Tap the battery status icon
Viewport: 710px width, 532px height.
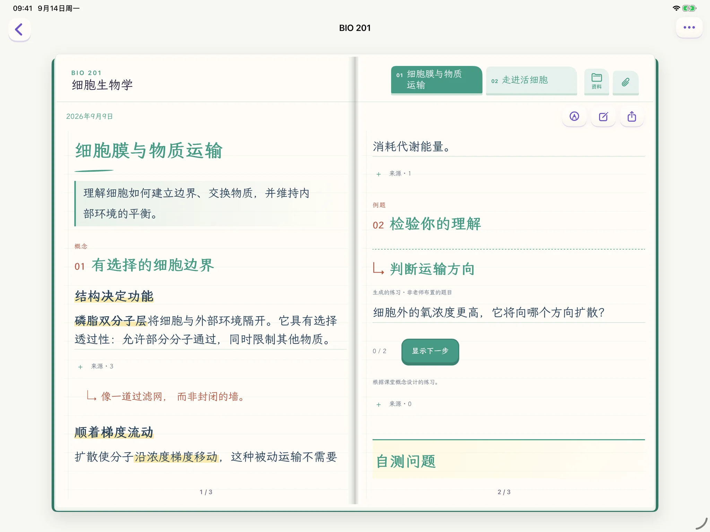(689, 8)
